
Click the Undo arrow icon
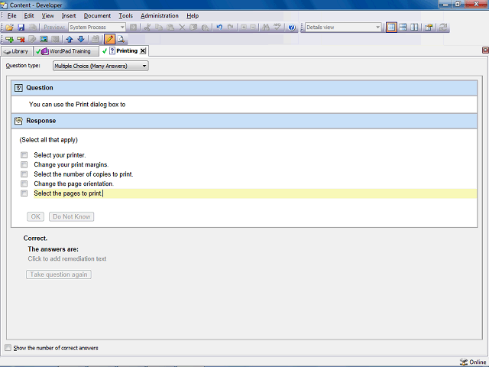pos(219,28)
